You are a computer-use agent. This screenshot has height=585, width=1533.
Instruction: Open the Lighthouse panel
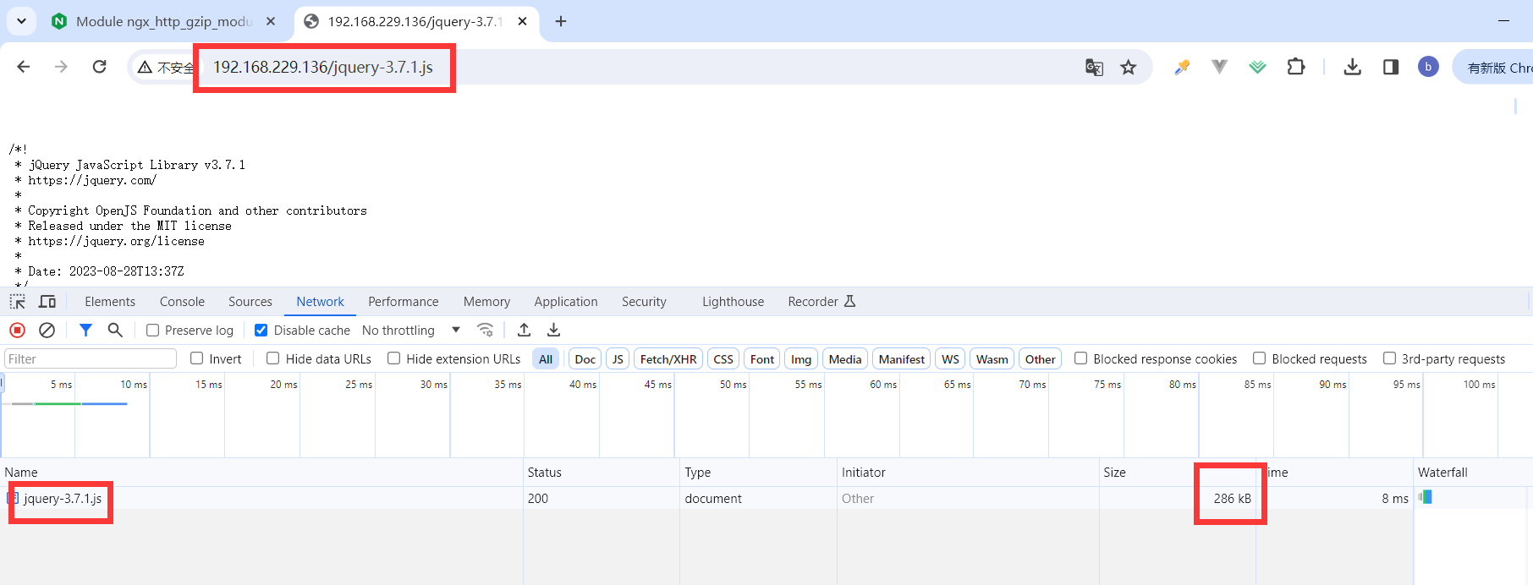[733, 302]
